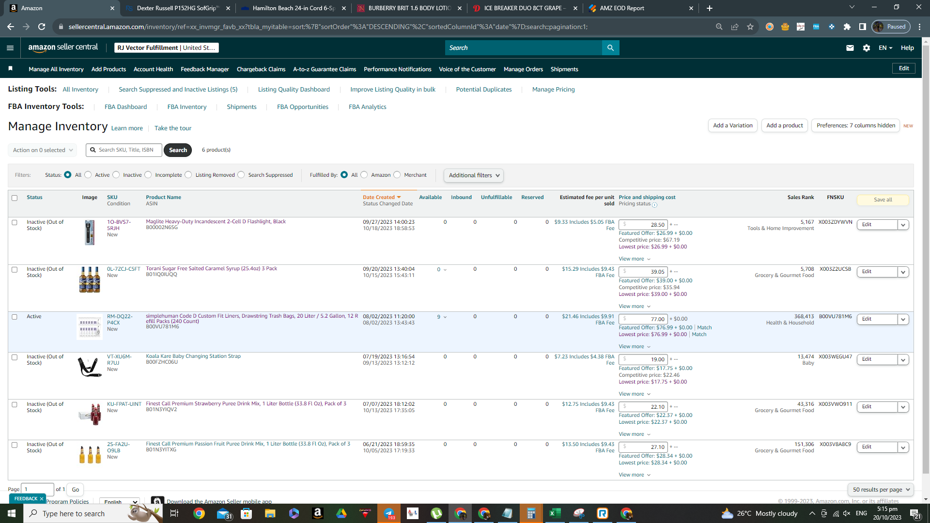Open Manage Orders menu item
The image size is (930, 523).
click(x=523, y=69)
